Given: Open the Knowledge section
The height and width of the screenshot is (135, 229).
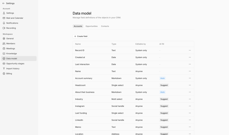Looking at the screenshot, I should [11, 53].
